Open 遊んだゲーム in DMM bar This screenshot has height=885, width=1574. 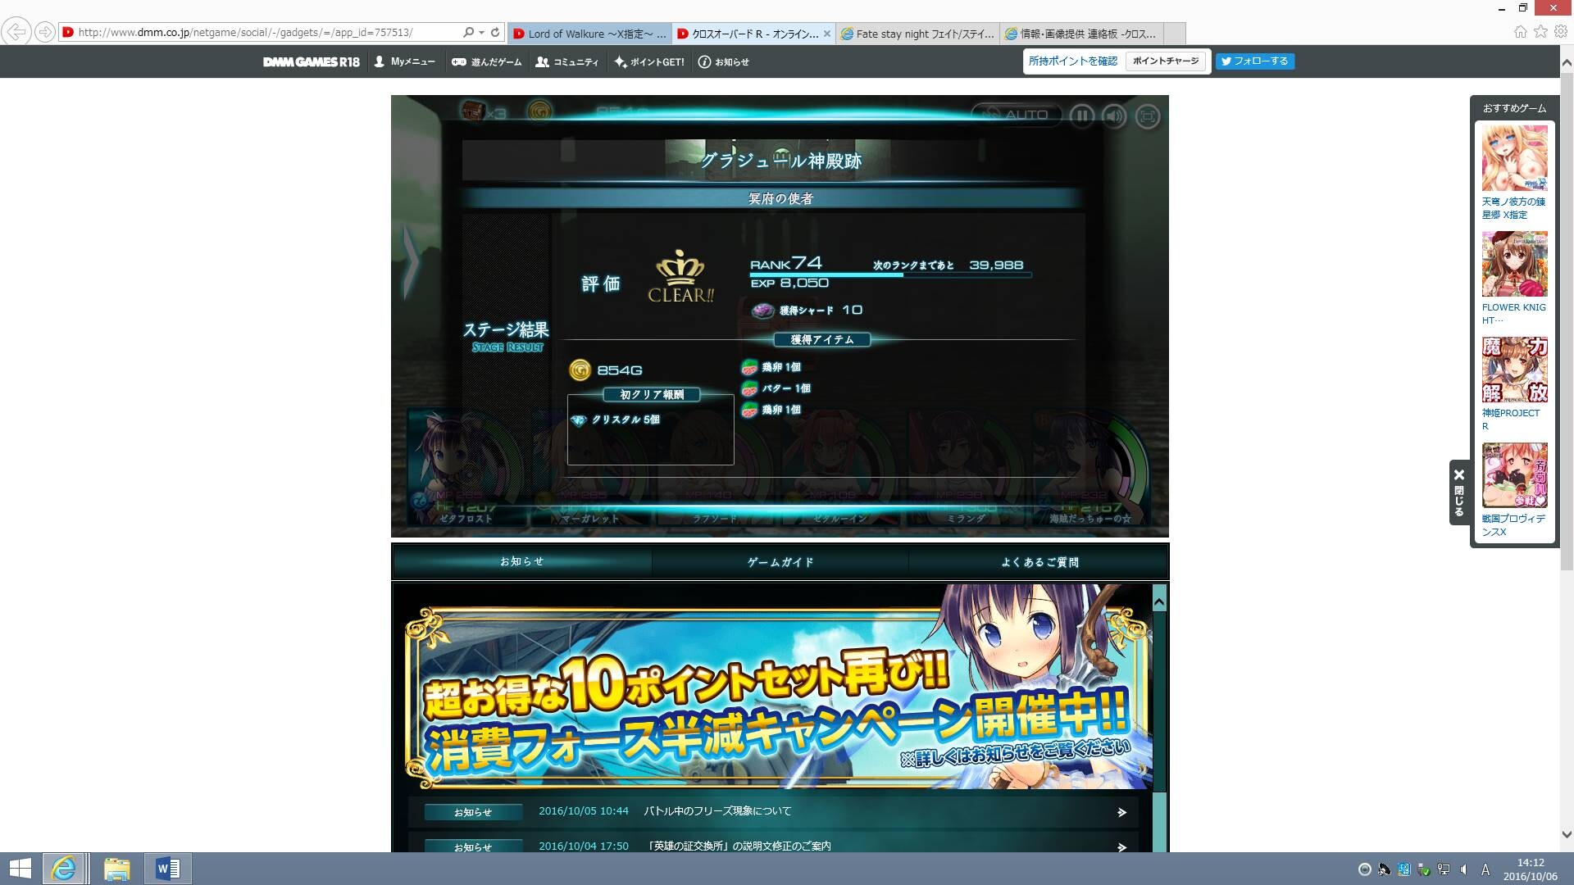click(x=487, y=61)
